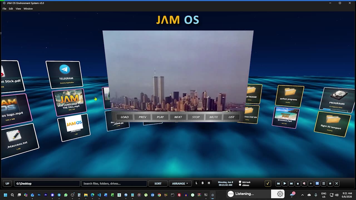Click the X icon in the player bar
This screenshot has height=200, width=356.
click(337, 184)
